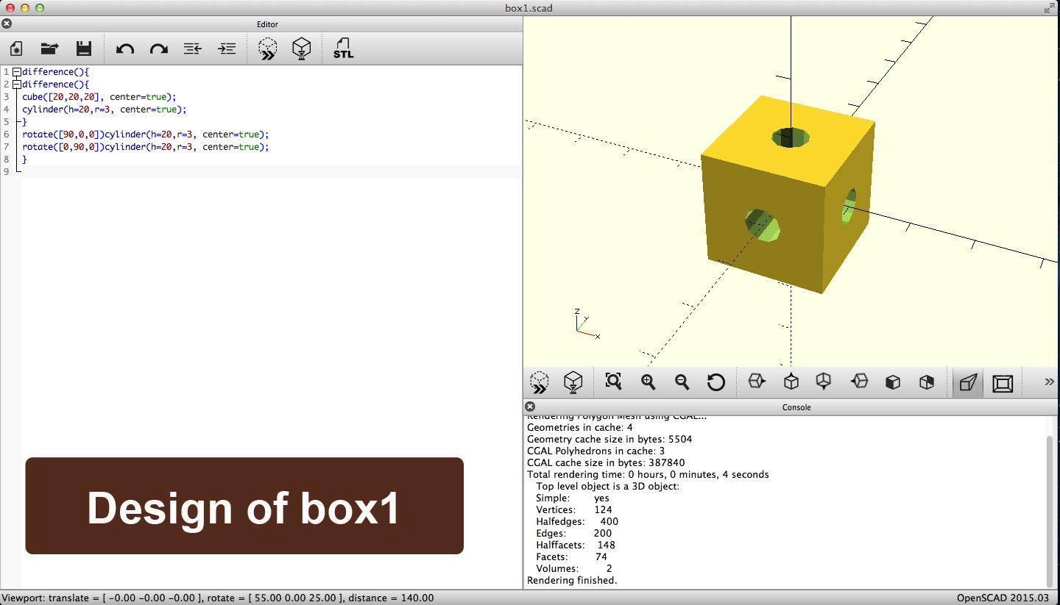Viewport: 1060px width, 605px height.
Task: Click the 'Halfedges: 400' console line
Action: coord(577,521)
